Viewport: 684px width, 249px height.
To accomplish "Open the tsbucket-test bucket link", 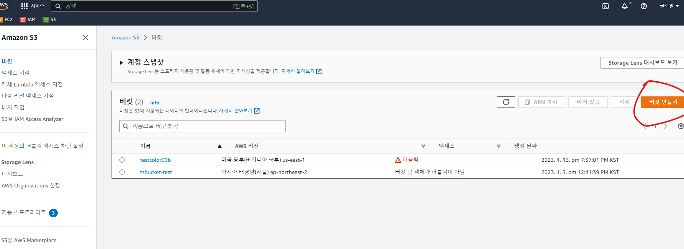I will 156,172.
